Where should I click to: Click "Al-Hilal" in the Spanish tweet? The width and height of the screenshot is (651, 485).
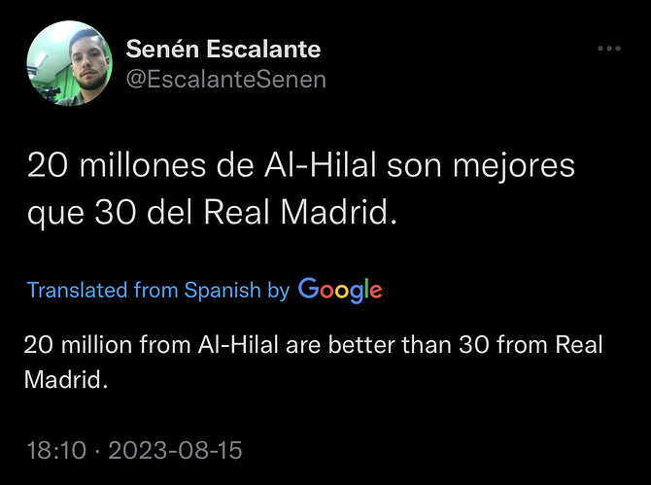[320, 166]
